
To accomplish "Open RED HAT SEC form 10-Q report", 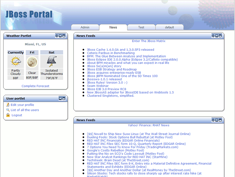I will (x=136, y=144).
